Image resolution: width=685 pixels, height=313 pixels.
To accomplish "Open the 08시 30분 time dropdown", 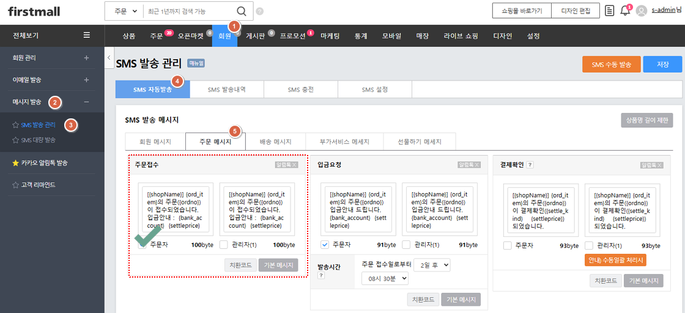I will click(385, 278).
